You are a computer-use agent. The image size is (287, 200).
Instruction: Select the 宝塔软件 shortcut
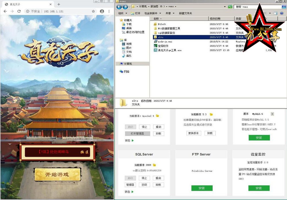click(x=161, y=46)
